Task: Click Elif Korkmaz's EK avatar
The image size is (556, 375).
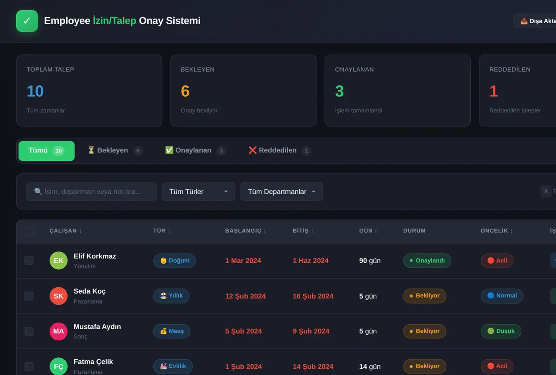Action: [58, 261]
